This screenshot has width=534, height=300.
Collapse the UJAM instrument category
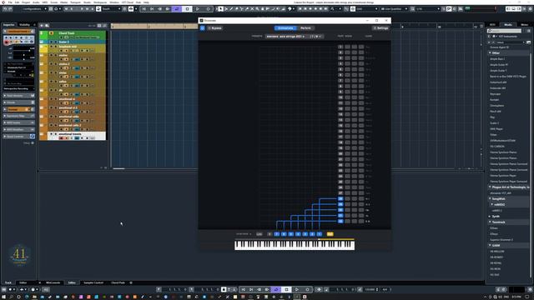tap(490, 245)
